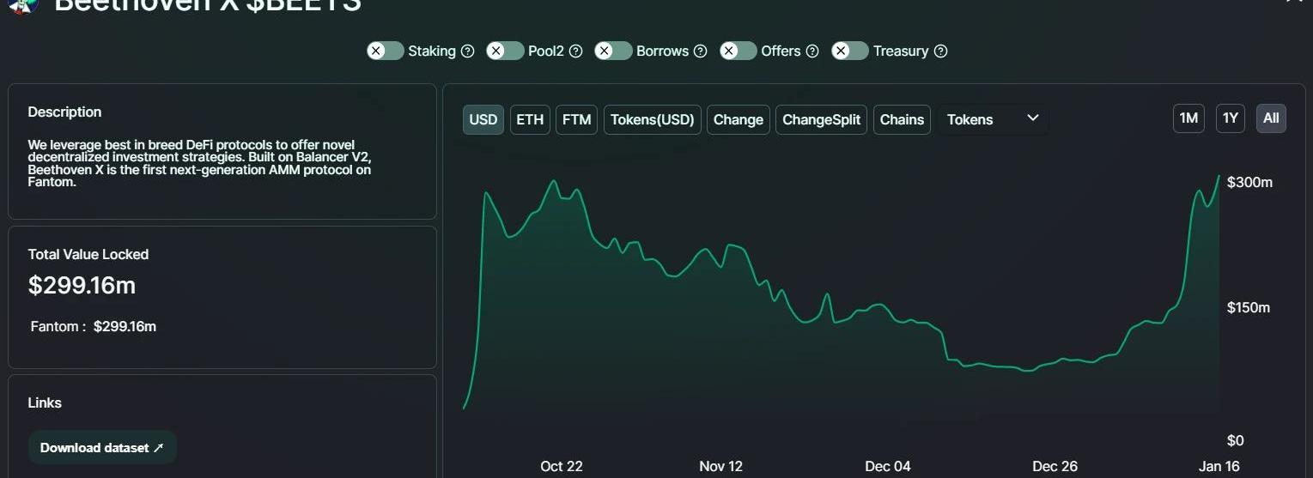This screenshot has width=1313, height=478.
Task: Open the Tokens dropdown menu
Action: pos(993,119)
